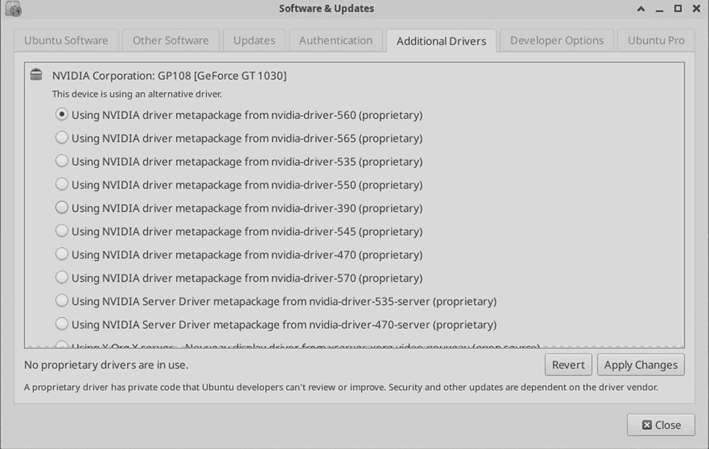Apply the driver changes
709x449 pixels.
pyautogui.click(x=640, y=365)
